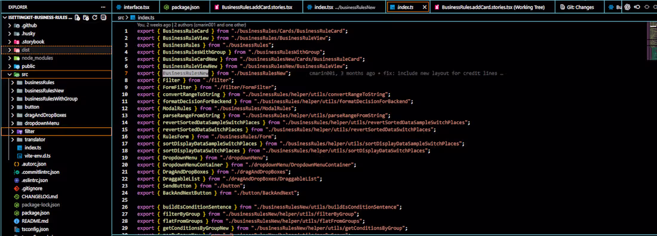Click the New File icon in Explorer header

[x=77, y=17]
